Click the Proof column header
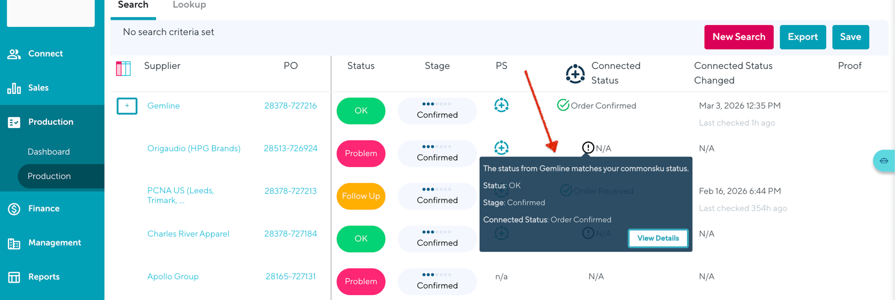895x300 pixels. pos(850,66)
